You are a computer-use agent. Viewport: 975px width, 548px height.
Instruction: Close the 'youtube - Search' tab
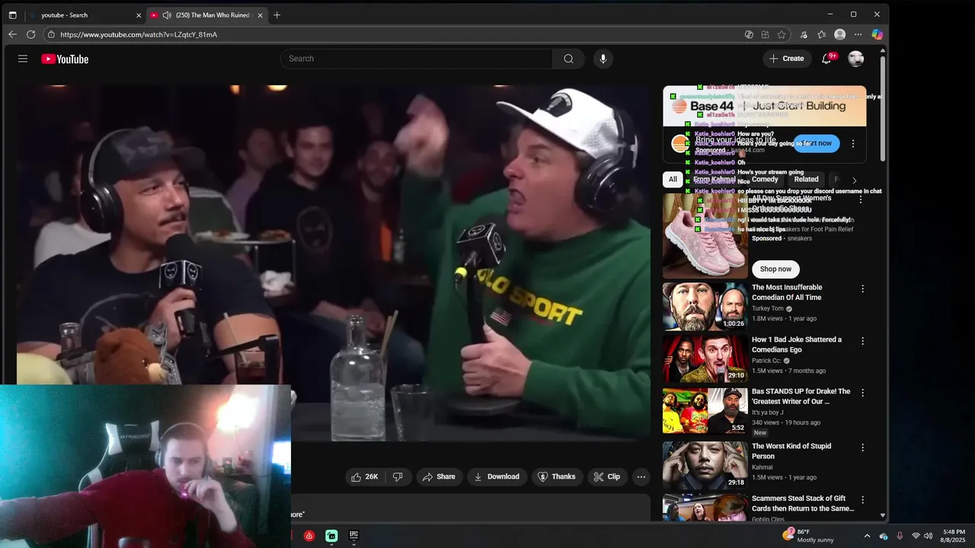click(139, 15)
